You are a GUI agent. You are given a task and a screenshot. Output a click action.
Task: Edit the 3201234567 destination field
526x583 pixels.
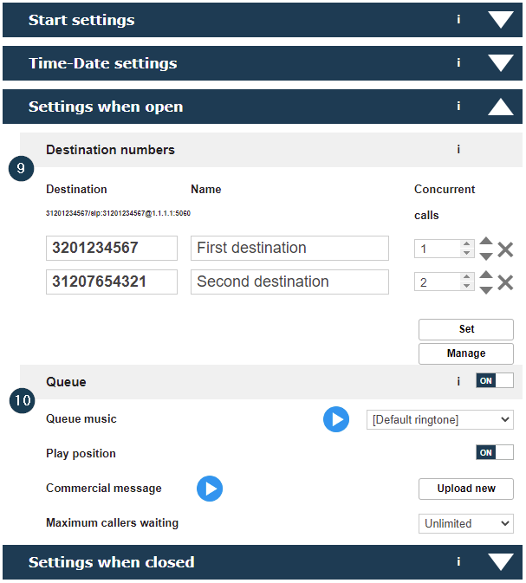coord(112,248)
